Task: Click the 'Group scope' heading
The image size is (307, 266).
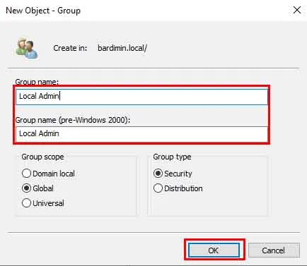Action: click(42, 157)
